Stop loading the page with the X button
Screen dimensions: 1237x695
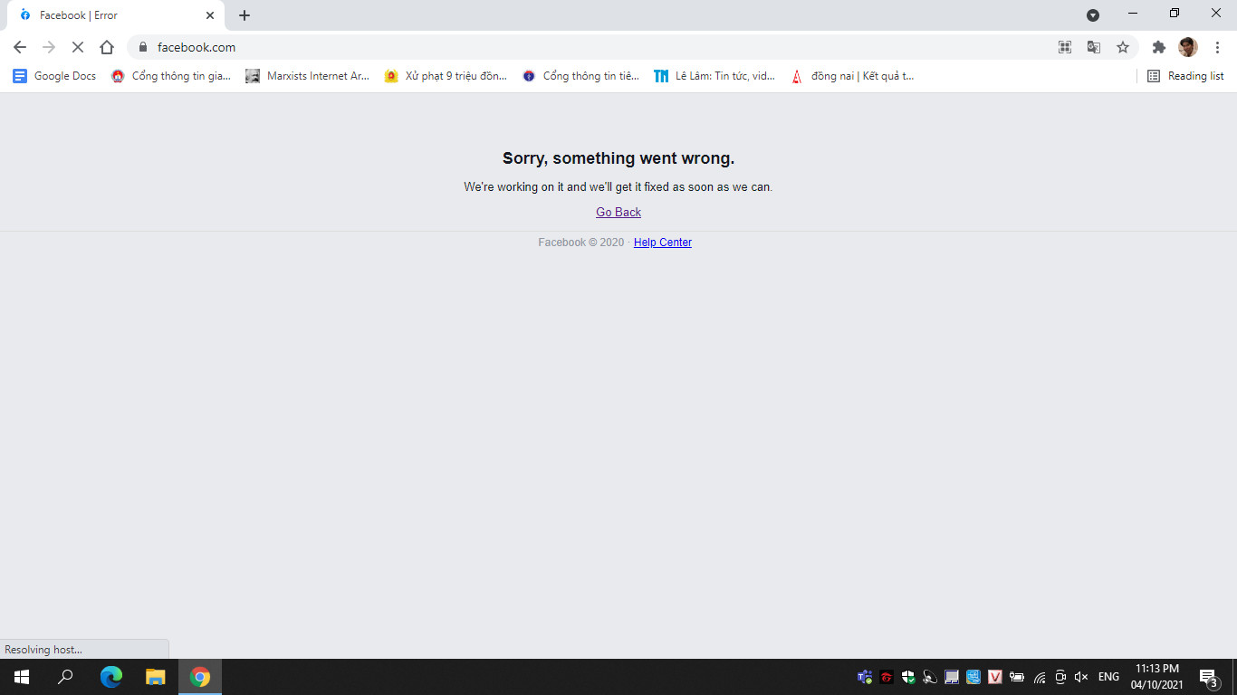tap(78, 47)
